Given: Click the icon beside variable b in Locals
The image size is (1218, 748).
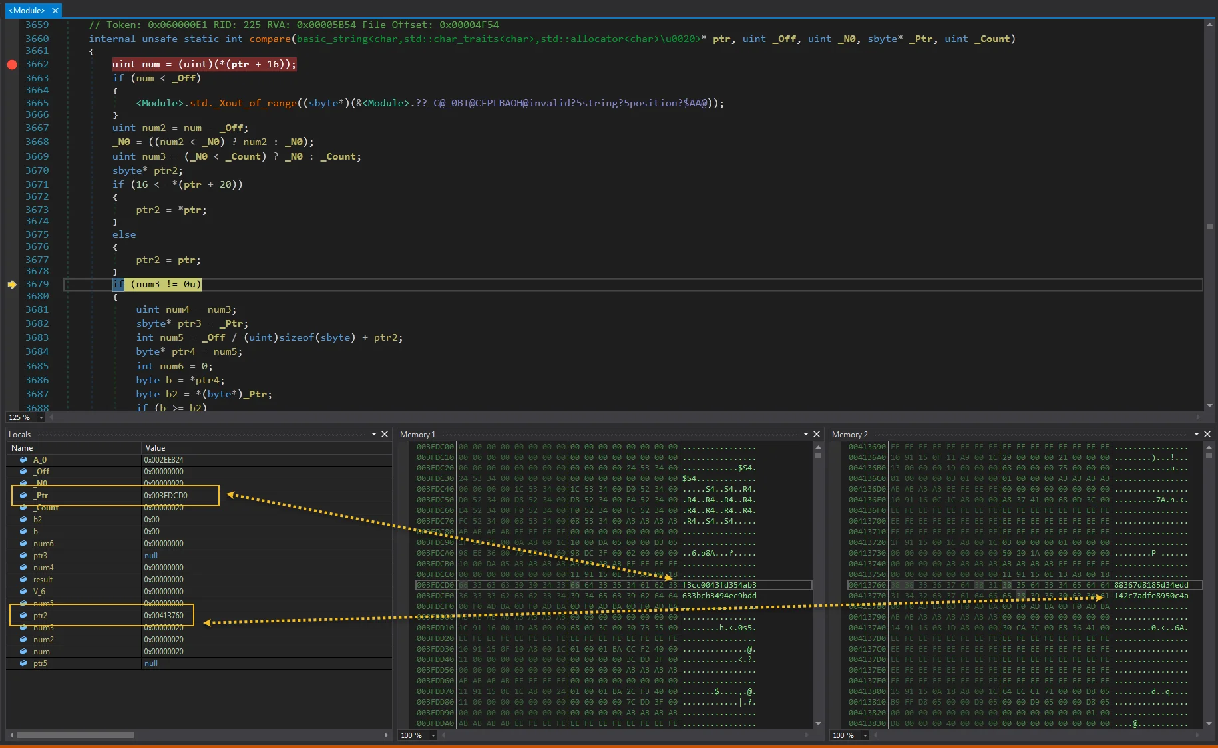Looking at the screenshot, I should (23, 532).
